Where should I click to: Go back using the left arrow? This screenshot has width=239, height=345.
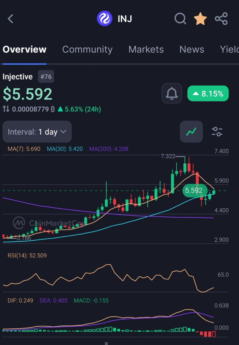[x=11, y=19]
